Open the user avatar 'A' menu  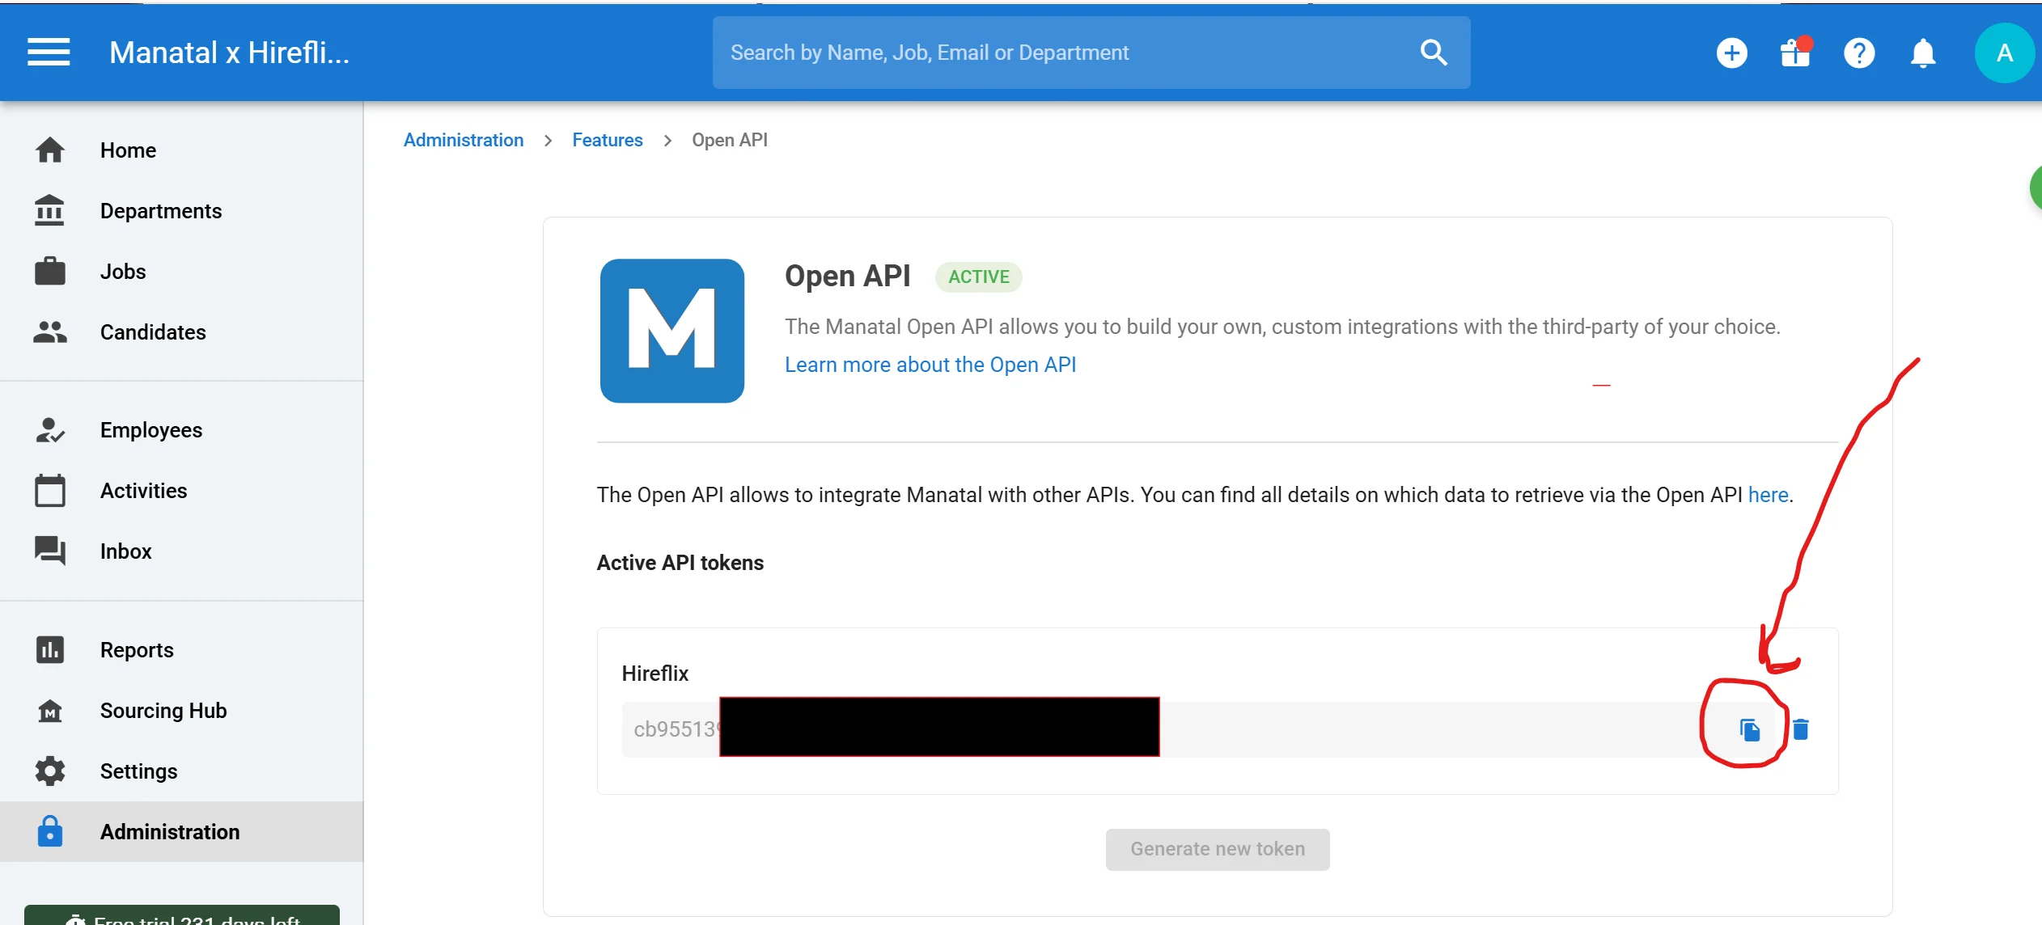point(2004,53)
